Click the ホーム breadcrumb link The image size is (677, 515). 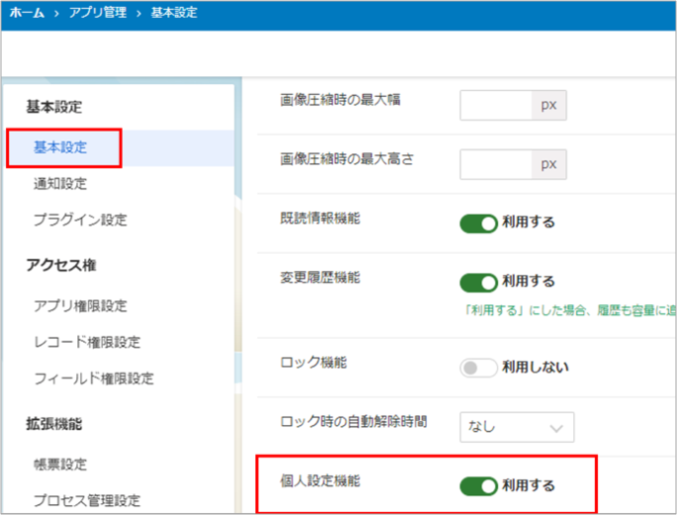click(x=26, y=13)
